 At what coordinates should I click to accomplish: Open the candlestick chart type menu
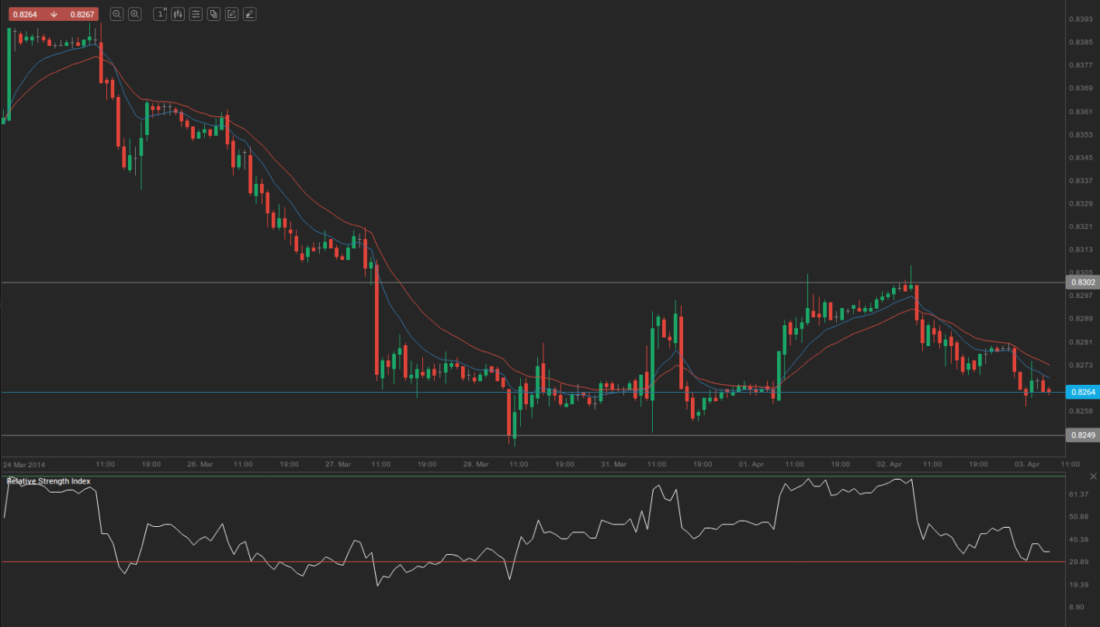pos(178,14)
